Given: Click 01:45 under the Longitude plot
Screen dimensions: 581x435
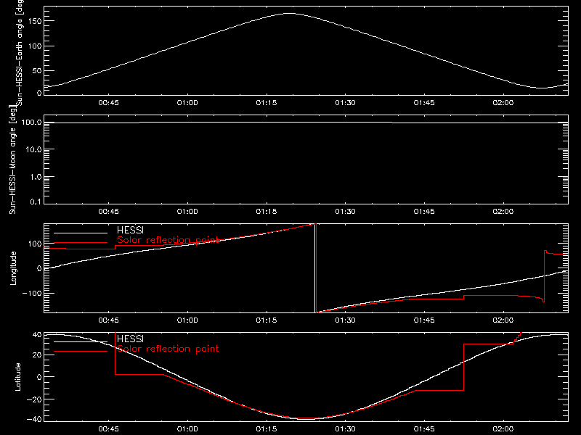Looking at the screenshot, I should 424,320.
